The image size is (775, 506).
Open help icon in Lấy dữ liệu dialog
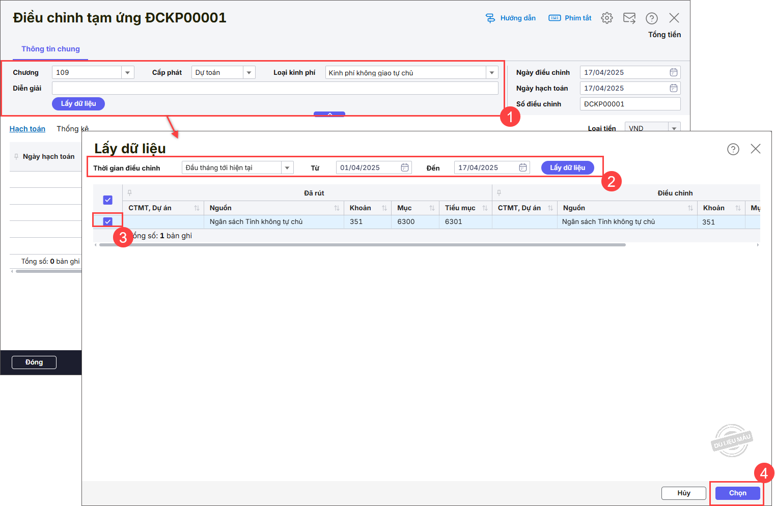(x=733, y=149)
